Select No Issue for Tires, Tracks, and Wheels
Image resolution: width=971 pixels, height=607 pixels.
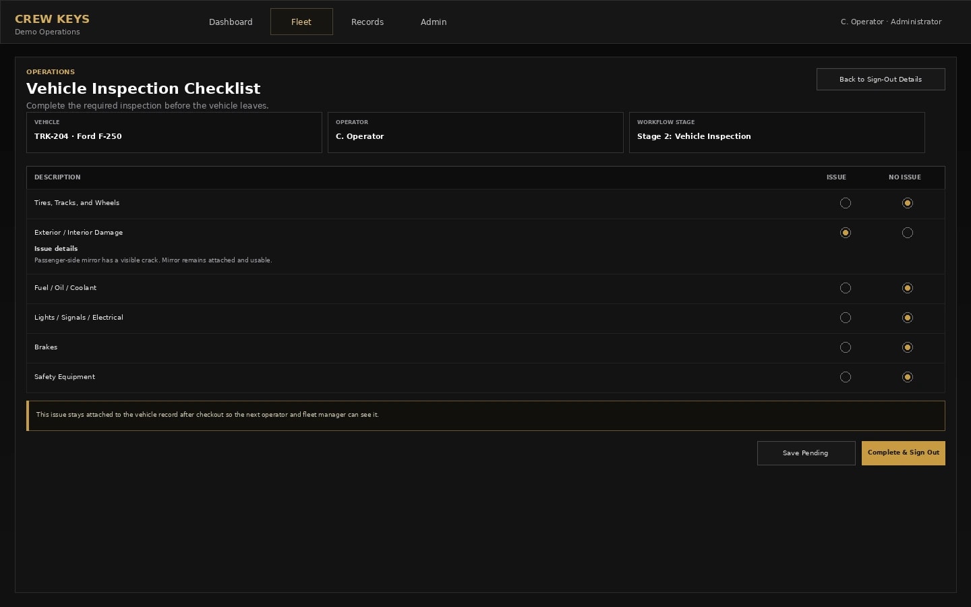pos(908,203)
